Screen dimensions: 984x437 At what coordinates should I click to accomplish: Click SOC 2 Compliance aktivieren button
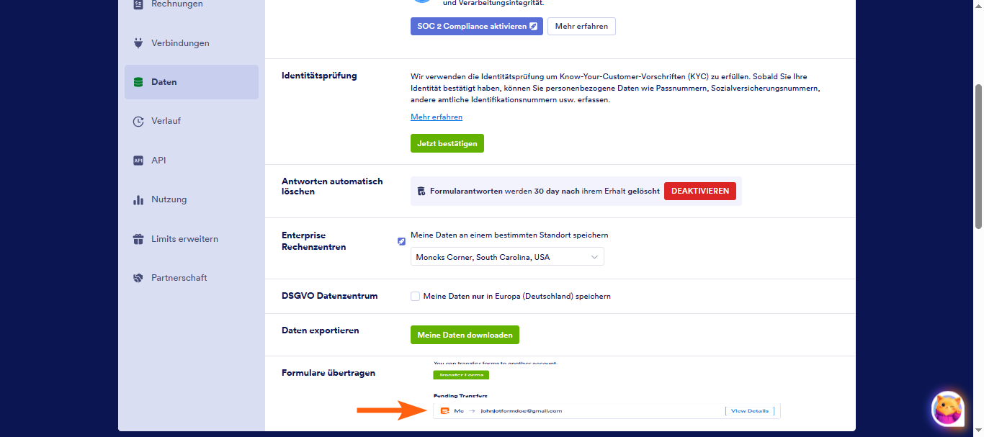pyautogui.click(x=477, y=27)
